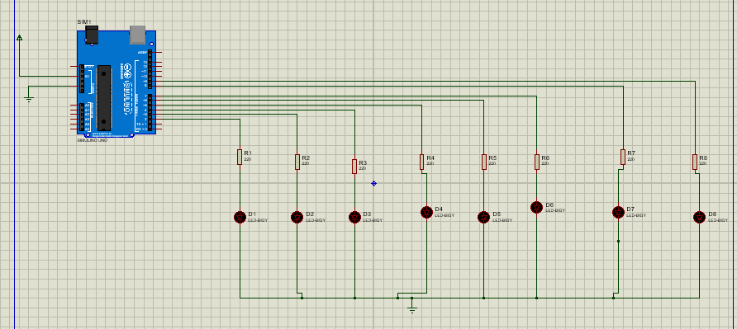Screen dimensions: 737x329
Task: Click the R5 reference label
Action: coord(492,158)
